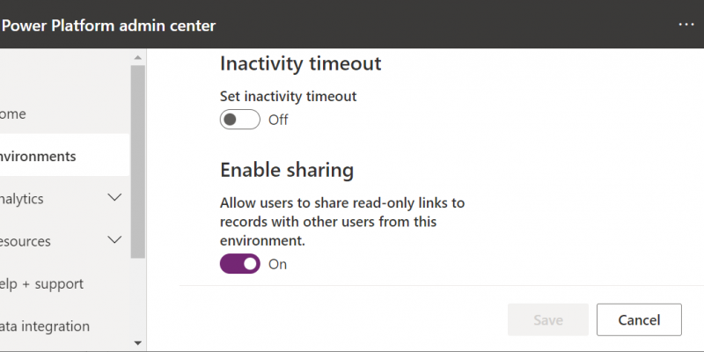Expand the Analytics chevron in sidebar
The width and height of the screenshot is (704, 352).
(114, 198)
